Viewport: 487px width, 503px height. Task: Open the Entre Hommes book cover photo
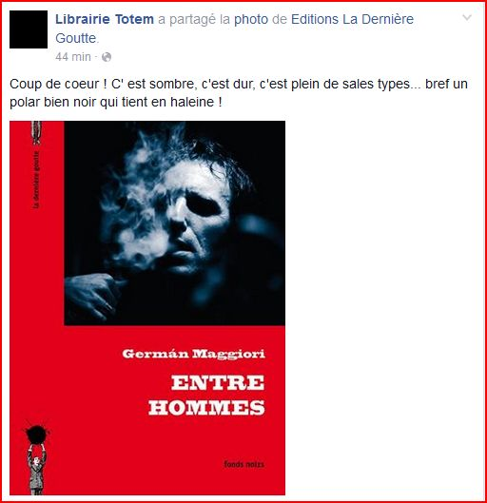click(x=147, y=308)
